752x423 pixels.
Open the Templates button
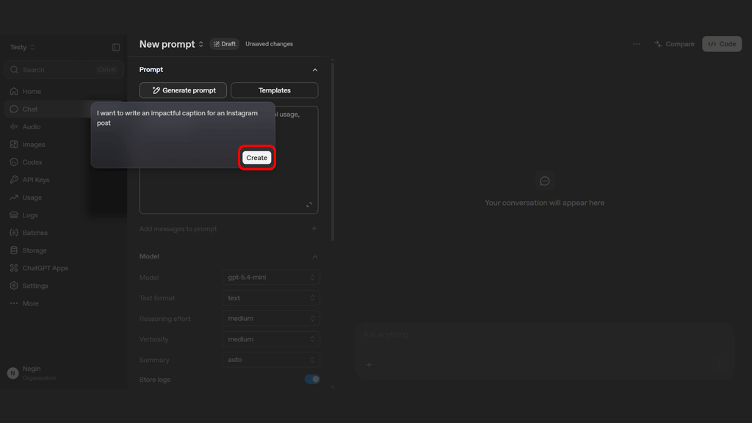275,90
